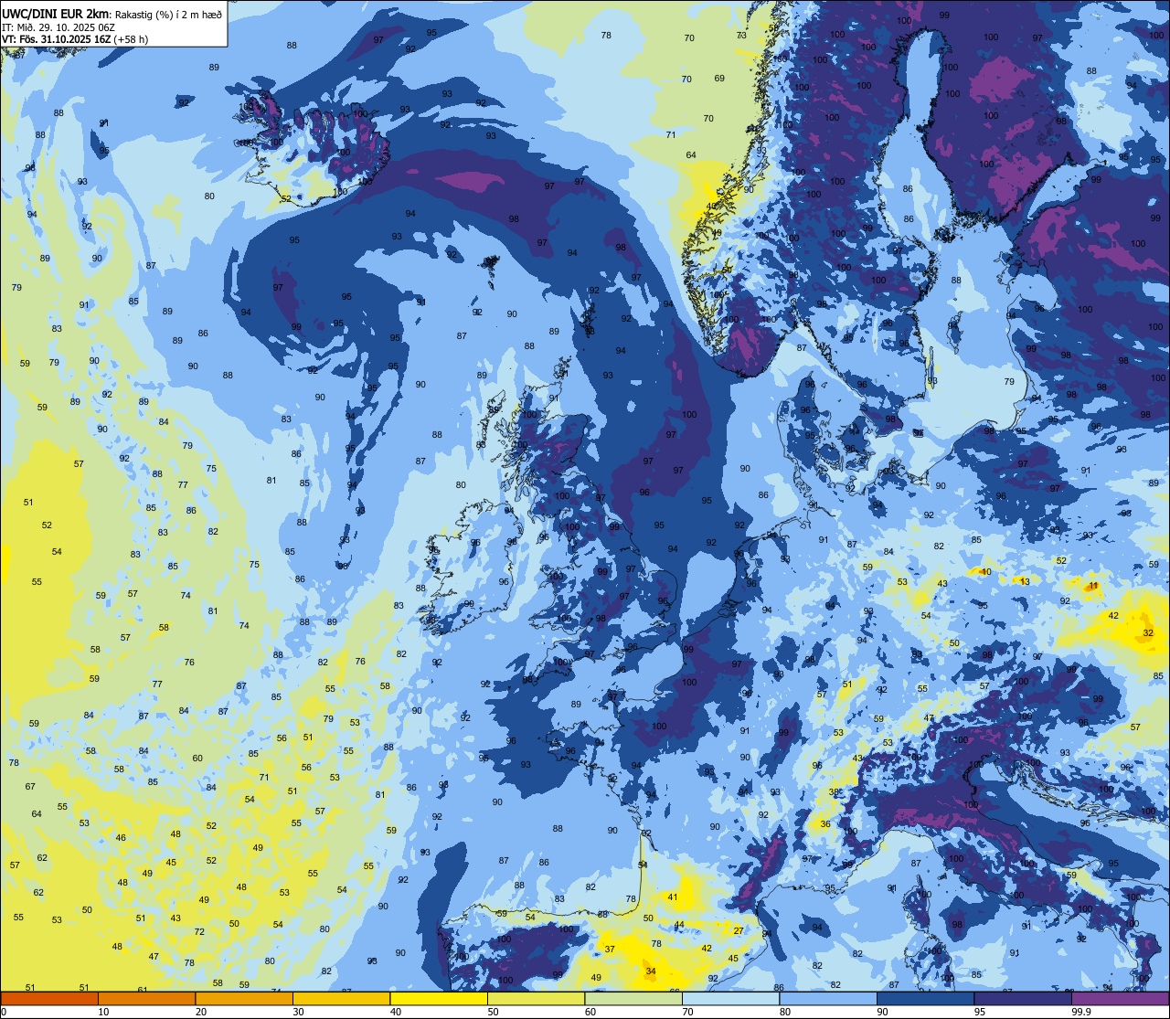Click the humidity value "73" on the map
Image resolution: width=1170 pixels, height=1019 pixels.
pyautogui.click(x=741, y=35)
